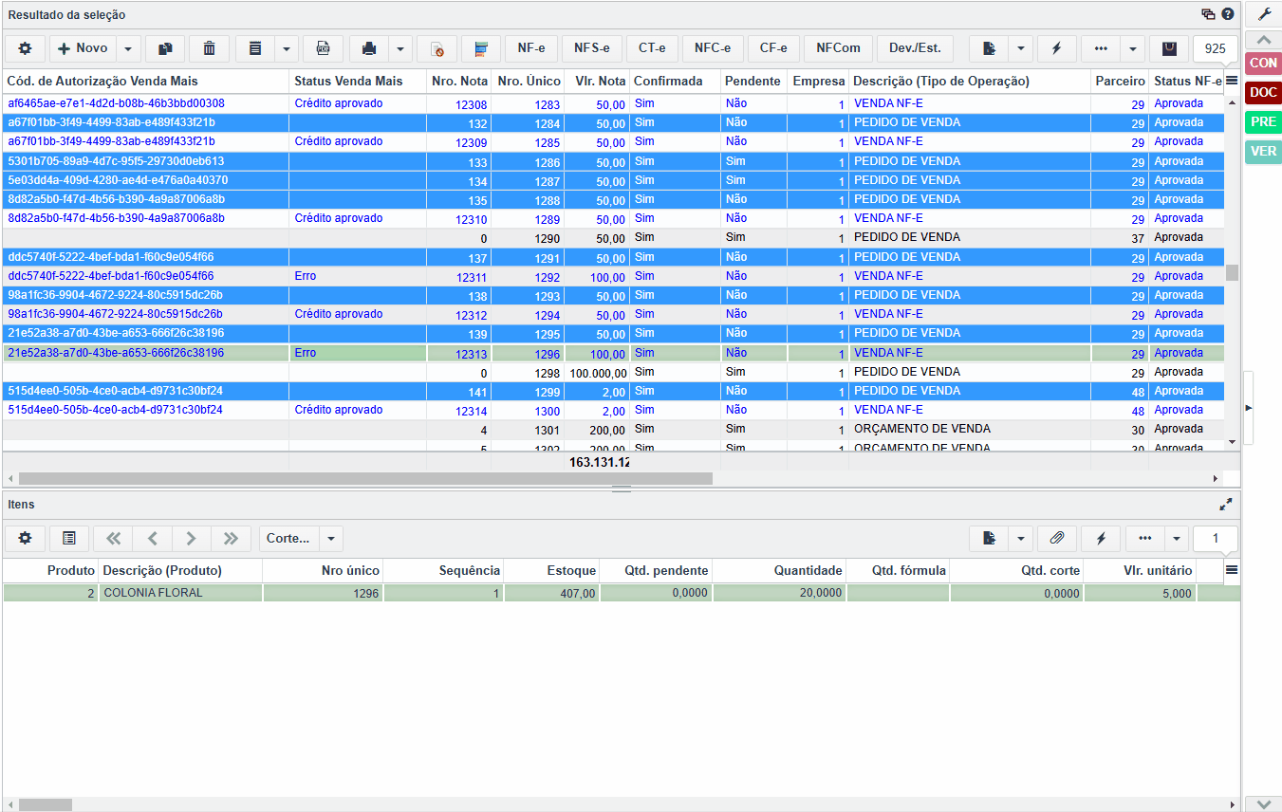This screenshot has height=812, width=1282.
Task: Click the Itens form view icon
Action: tap(69, 538)
